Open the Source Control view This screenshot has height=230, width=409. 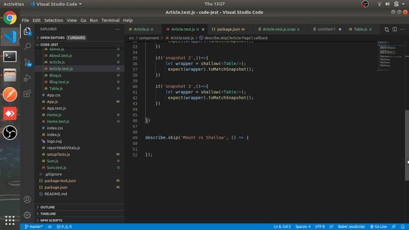[x=27, y=63]
